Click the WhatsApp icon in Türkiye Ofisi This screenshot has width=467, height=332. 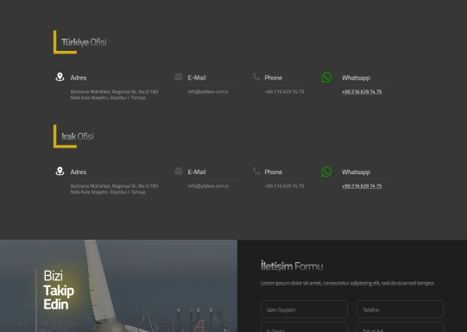pyautogui.click(x=326, y=78)
